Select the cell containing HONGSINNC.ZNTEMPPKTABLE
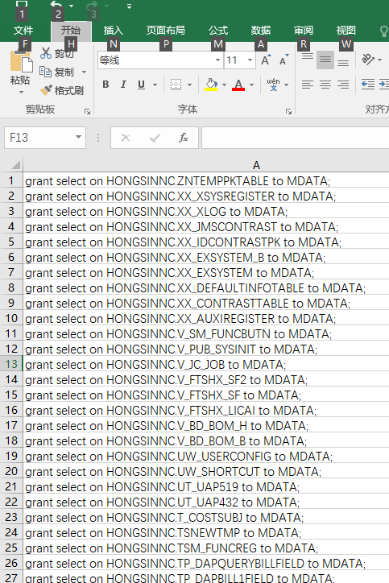The height and width of the screenshot is (583, 389). pyautogui.click(x=206, y=180)
